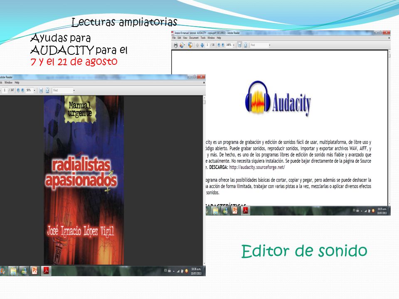Zoom out in the Audacity manual window at 148%
399x299 pixels.
pyautogui.click(x=219, y=45)
